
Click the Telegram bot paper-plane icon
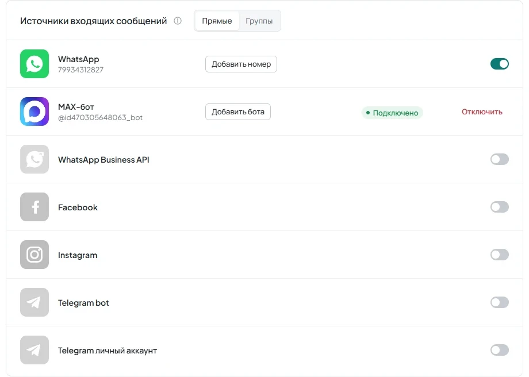(x=34, y=302)
